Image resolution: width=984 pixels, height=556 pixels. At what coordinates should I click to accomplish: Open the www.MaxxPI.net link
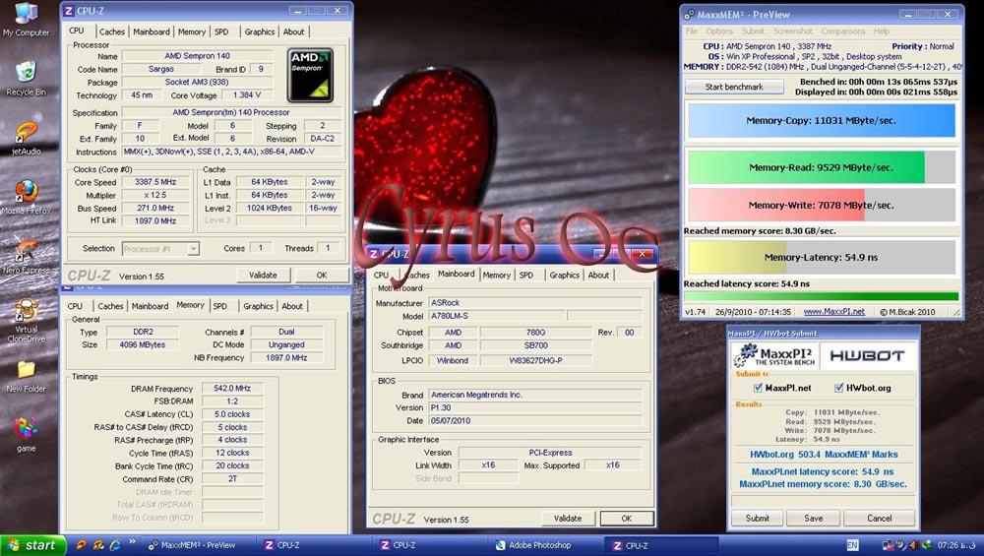tap(834, 311)
